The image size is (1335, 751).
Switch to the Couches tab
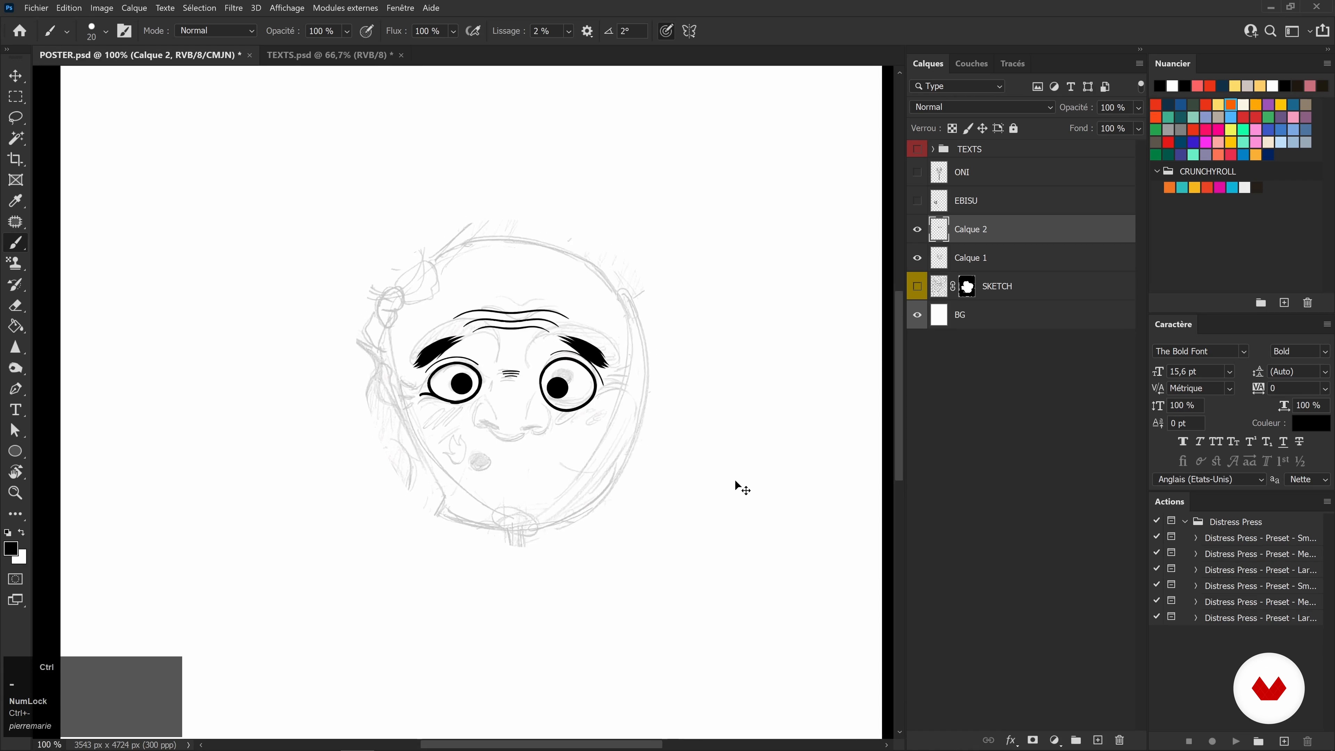pos(971,63)
